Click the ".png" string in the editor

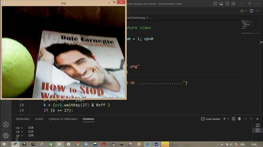click(134, 66)
